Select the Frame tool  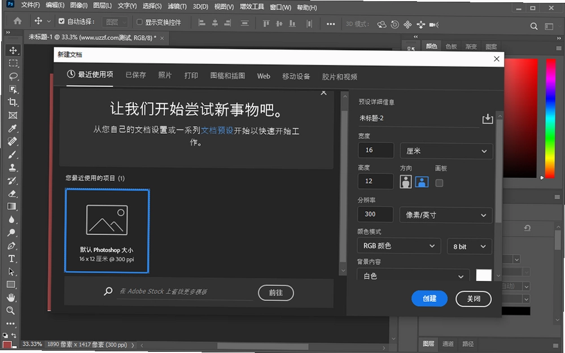click(13, 115)
